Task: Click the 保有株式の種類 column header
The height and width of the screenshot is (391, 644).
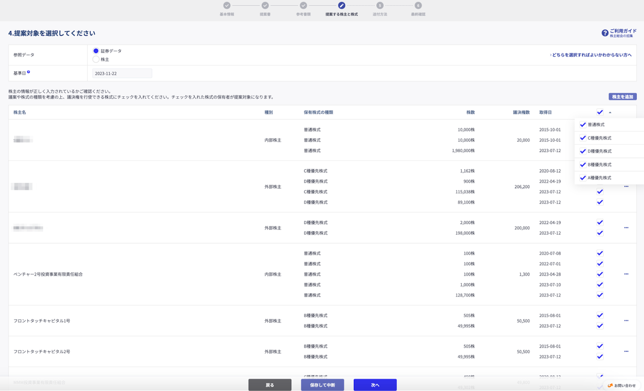Action: [x=318, y=113]
